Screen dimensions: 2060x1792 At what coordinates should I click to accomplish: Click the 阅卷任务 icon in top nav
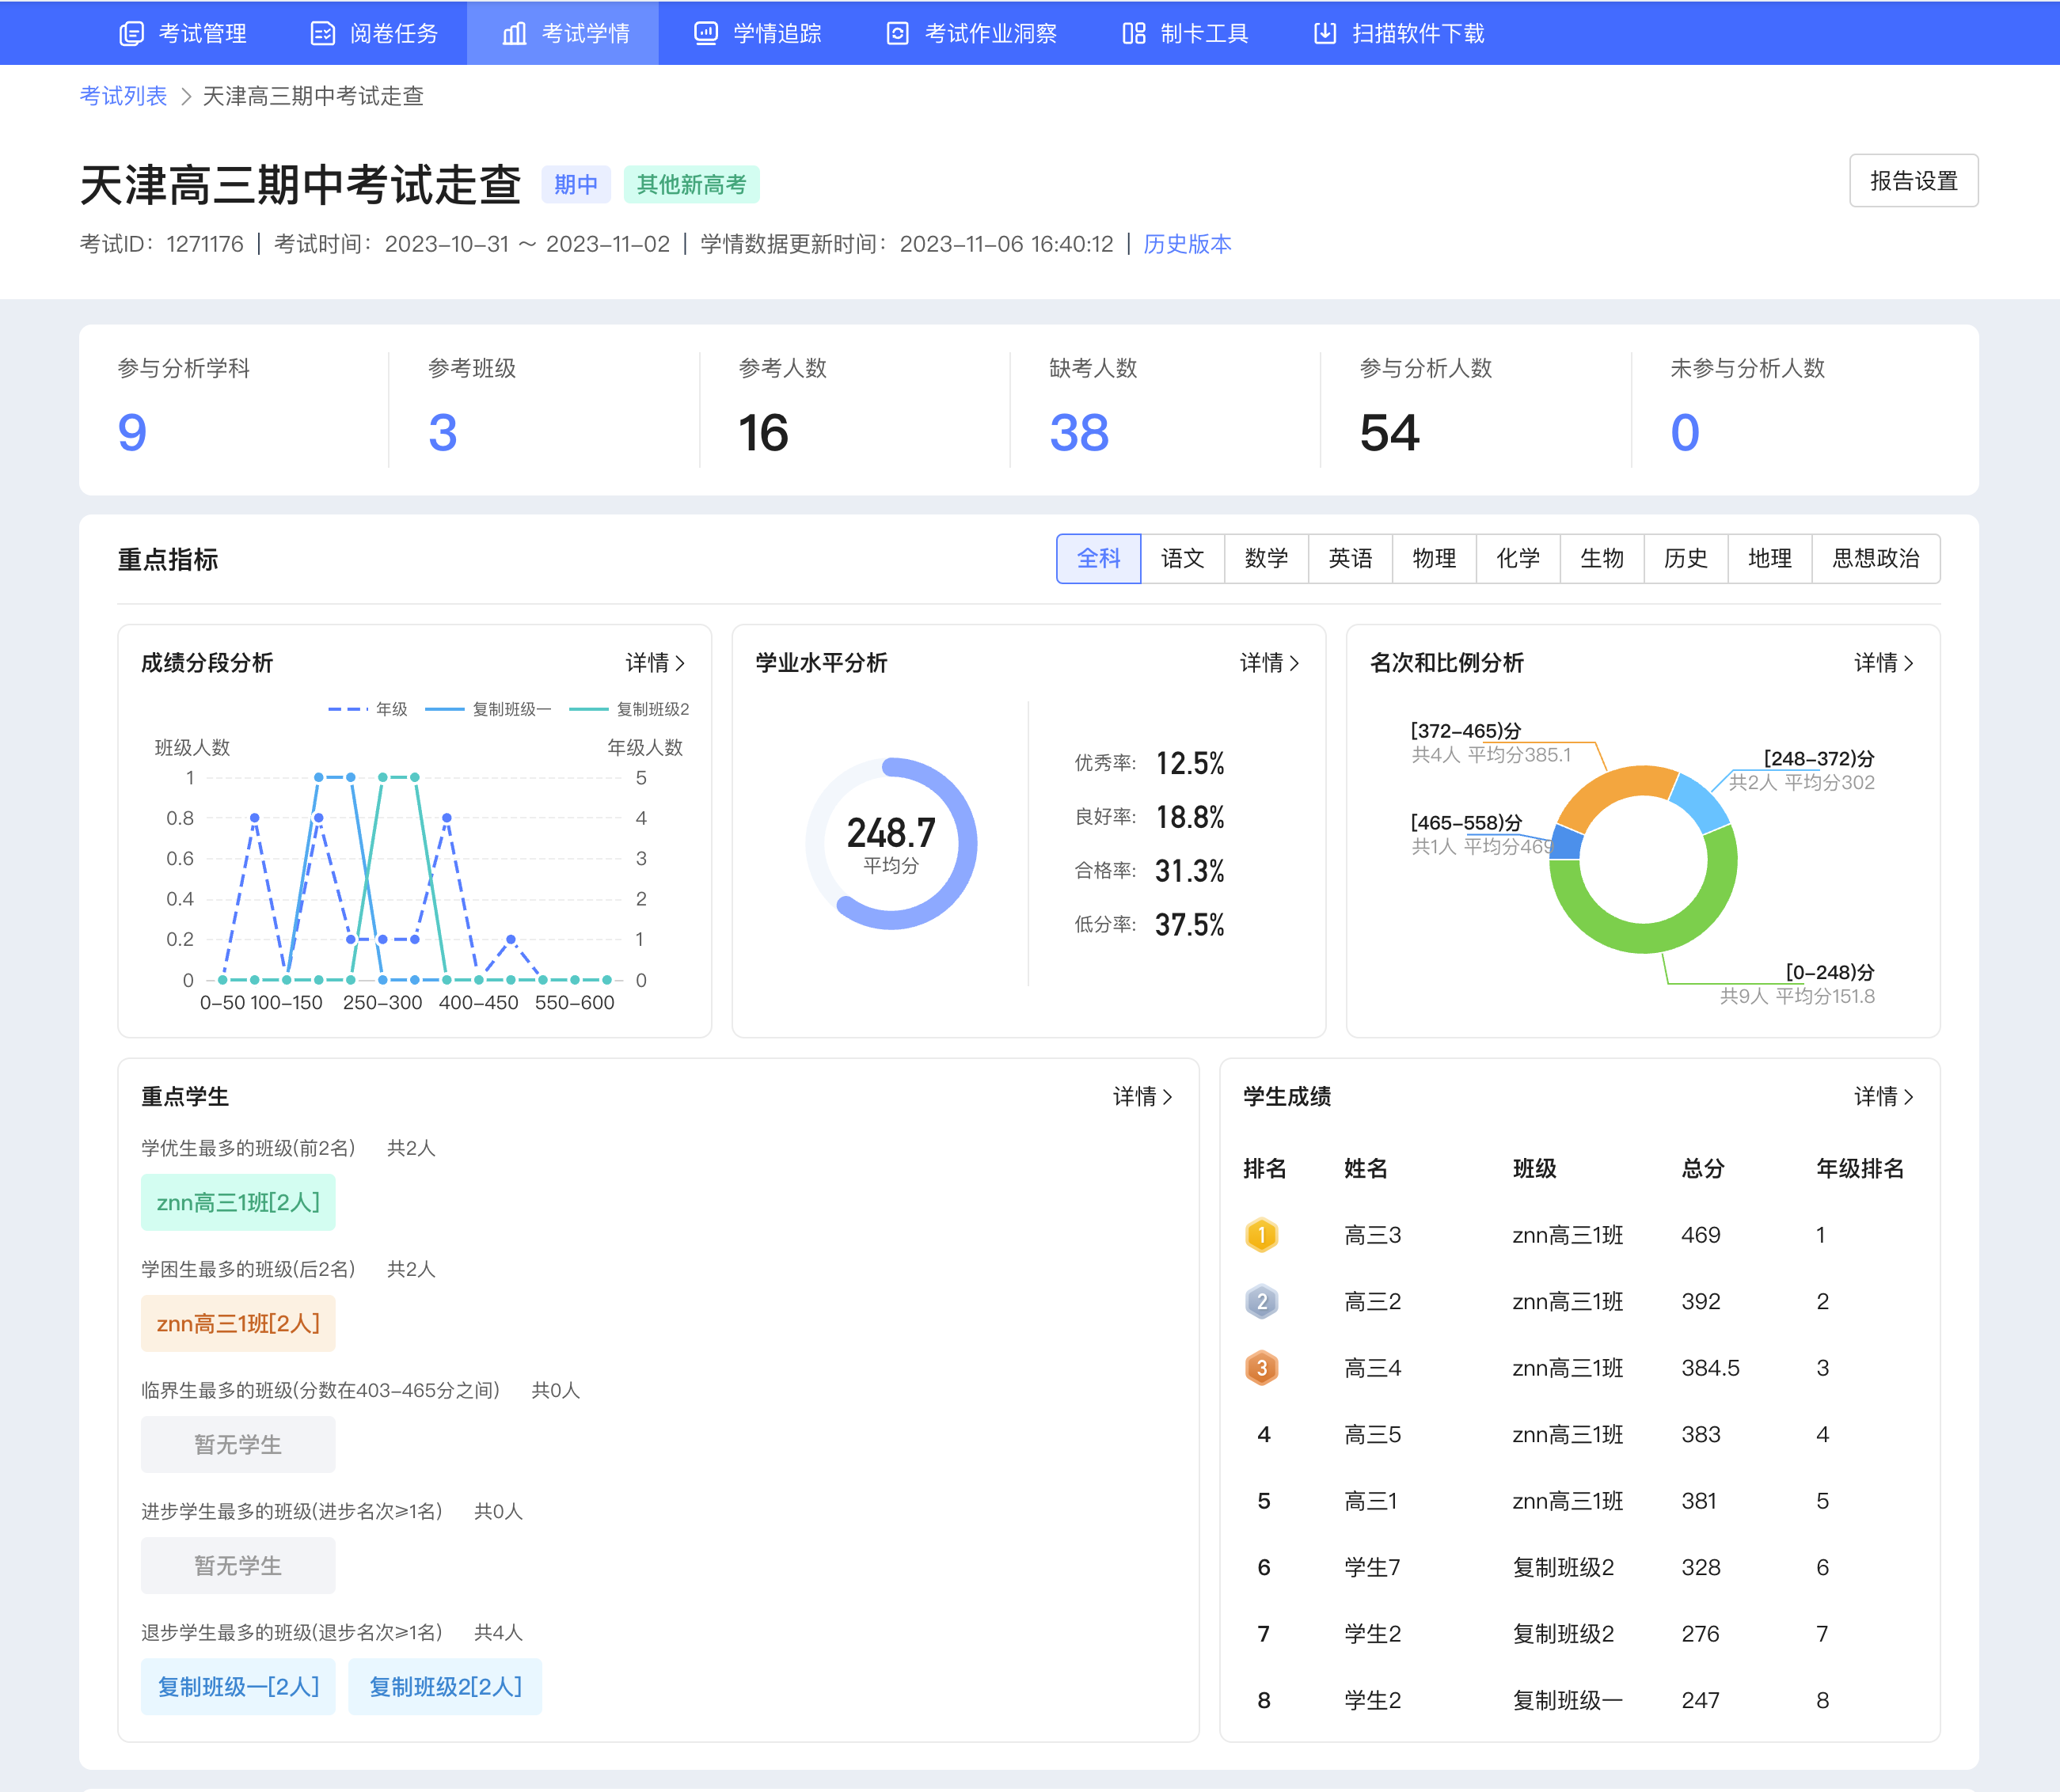pyautogui.click(x=322, y=34)
